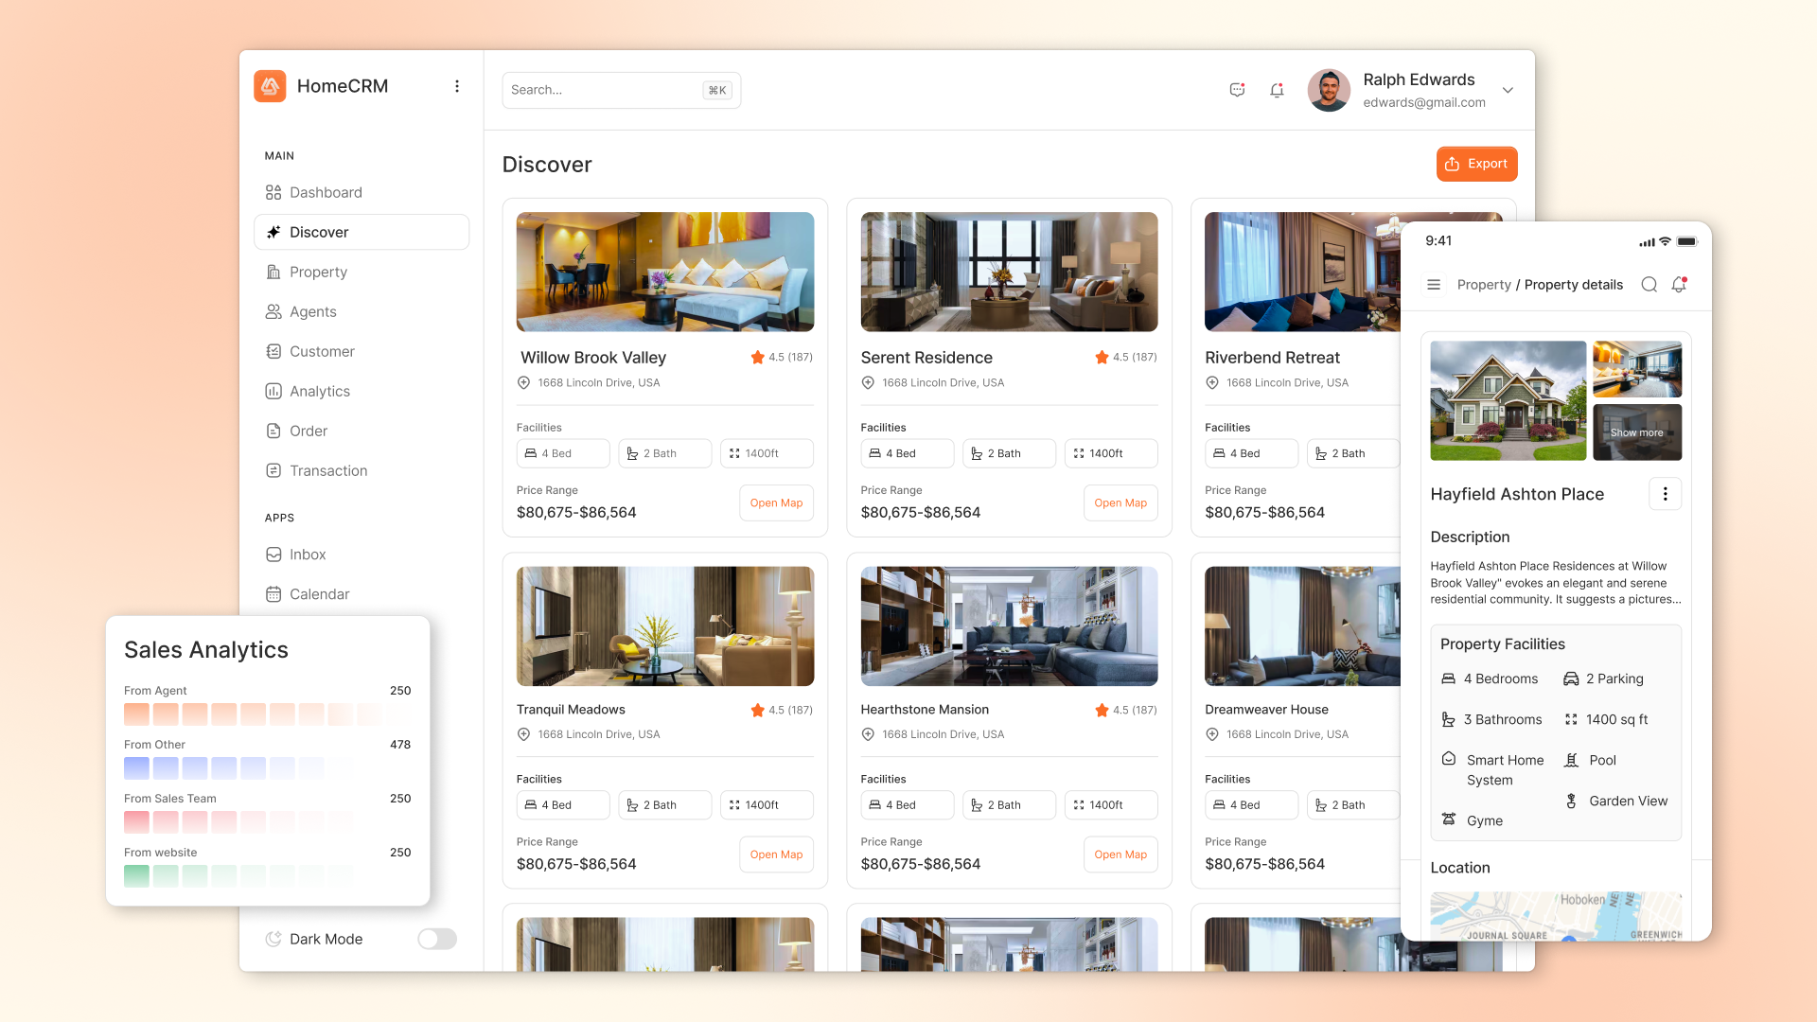This screenshot has height=1022, width=1817.
Task: Open Hearthstone Mansion listing photo
Action: tap(1009, 626)
